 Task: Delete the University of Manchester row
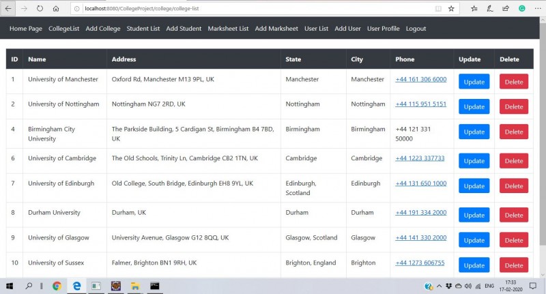(x=514, y=81)
